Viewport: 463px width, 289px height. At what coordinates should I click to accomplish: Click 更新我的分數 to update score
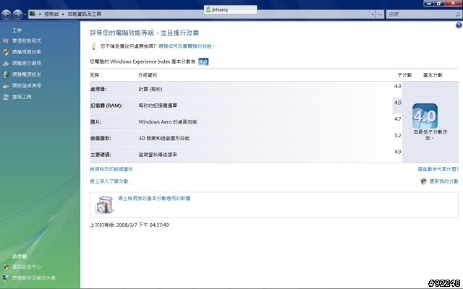pyautogui.click(x=443, y=181)
